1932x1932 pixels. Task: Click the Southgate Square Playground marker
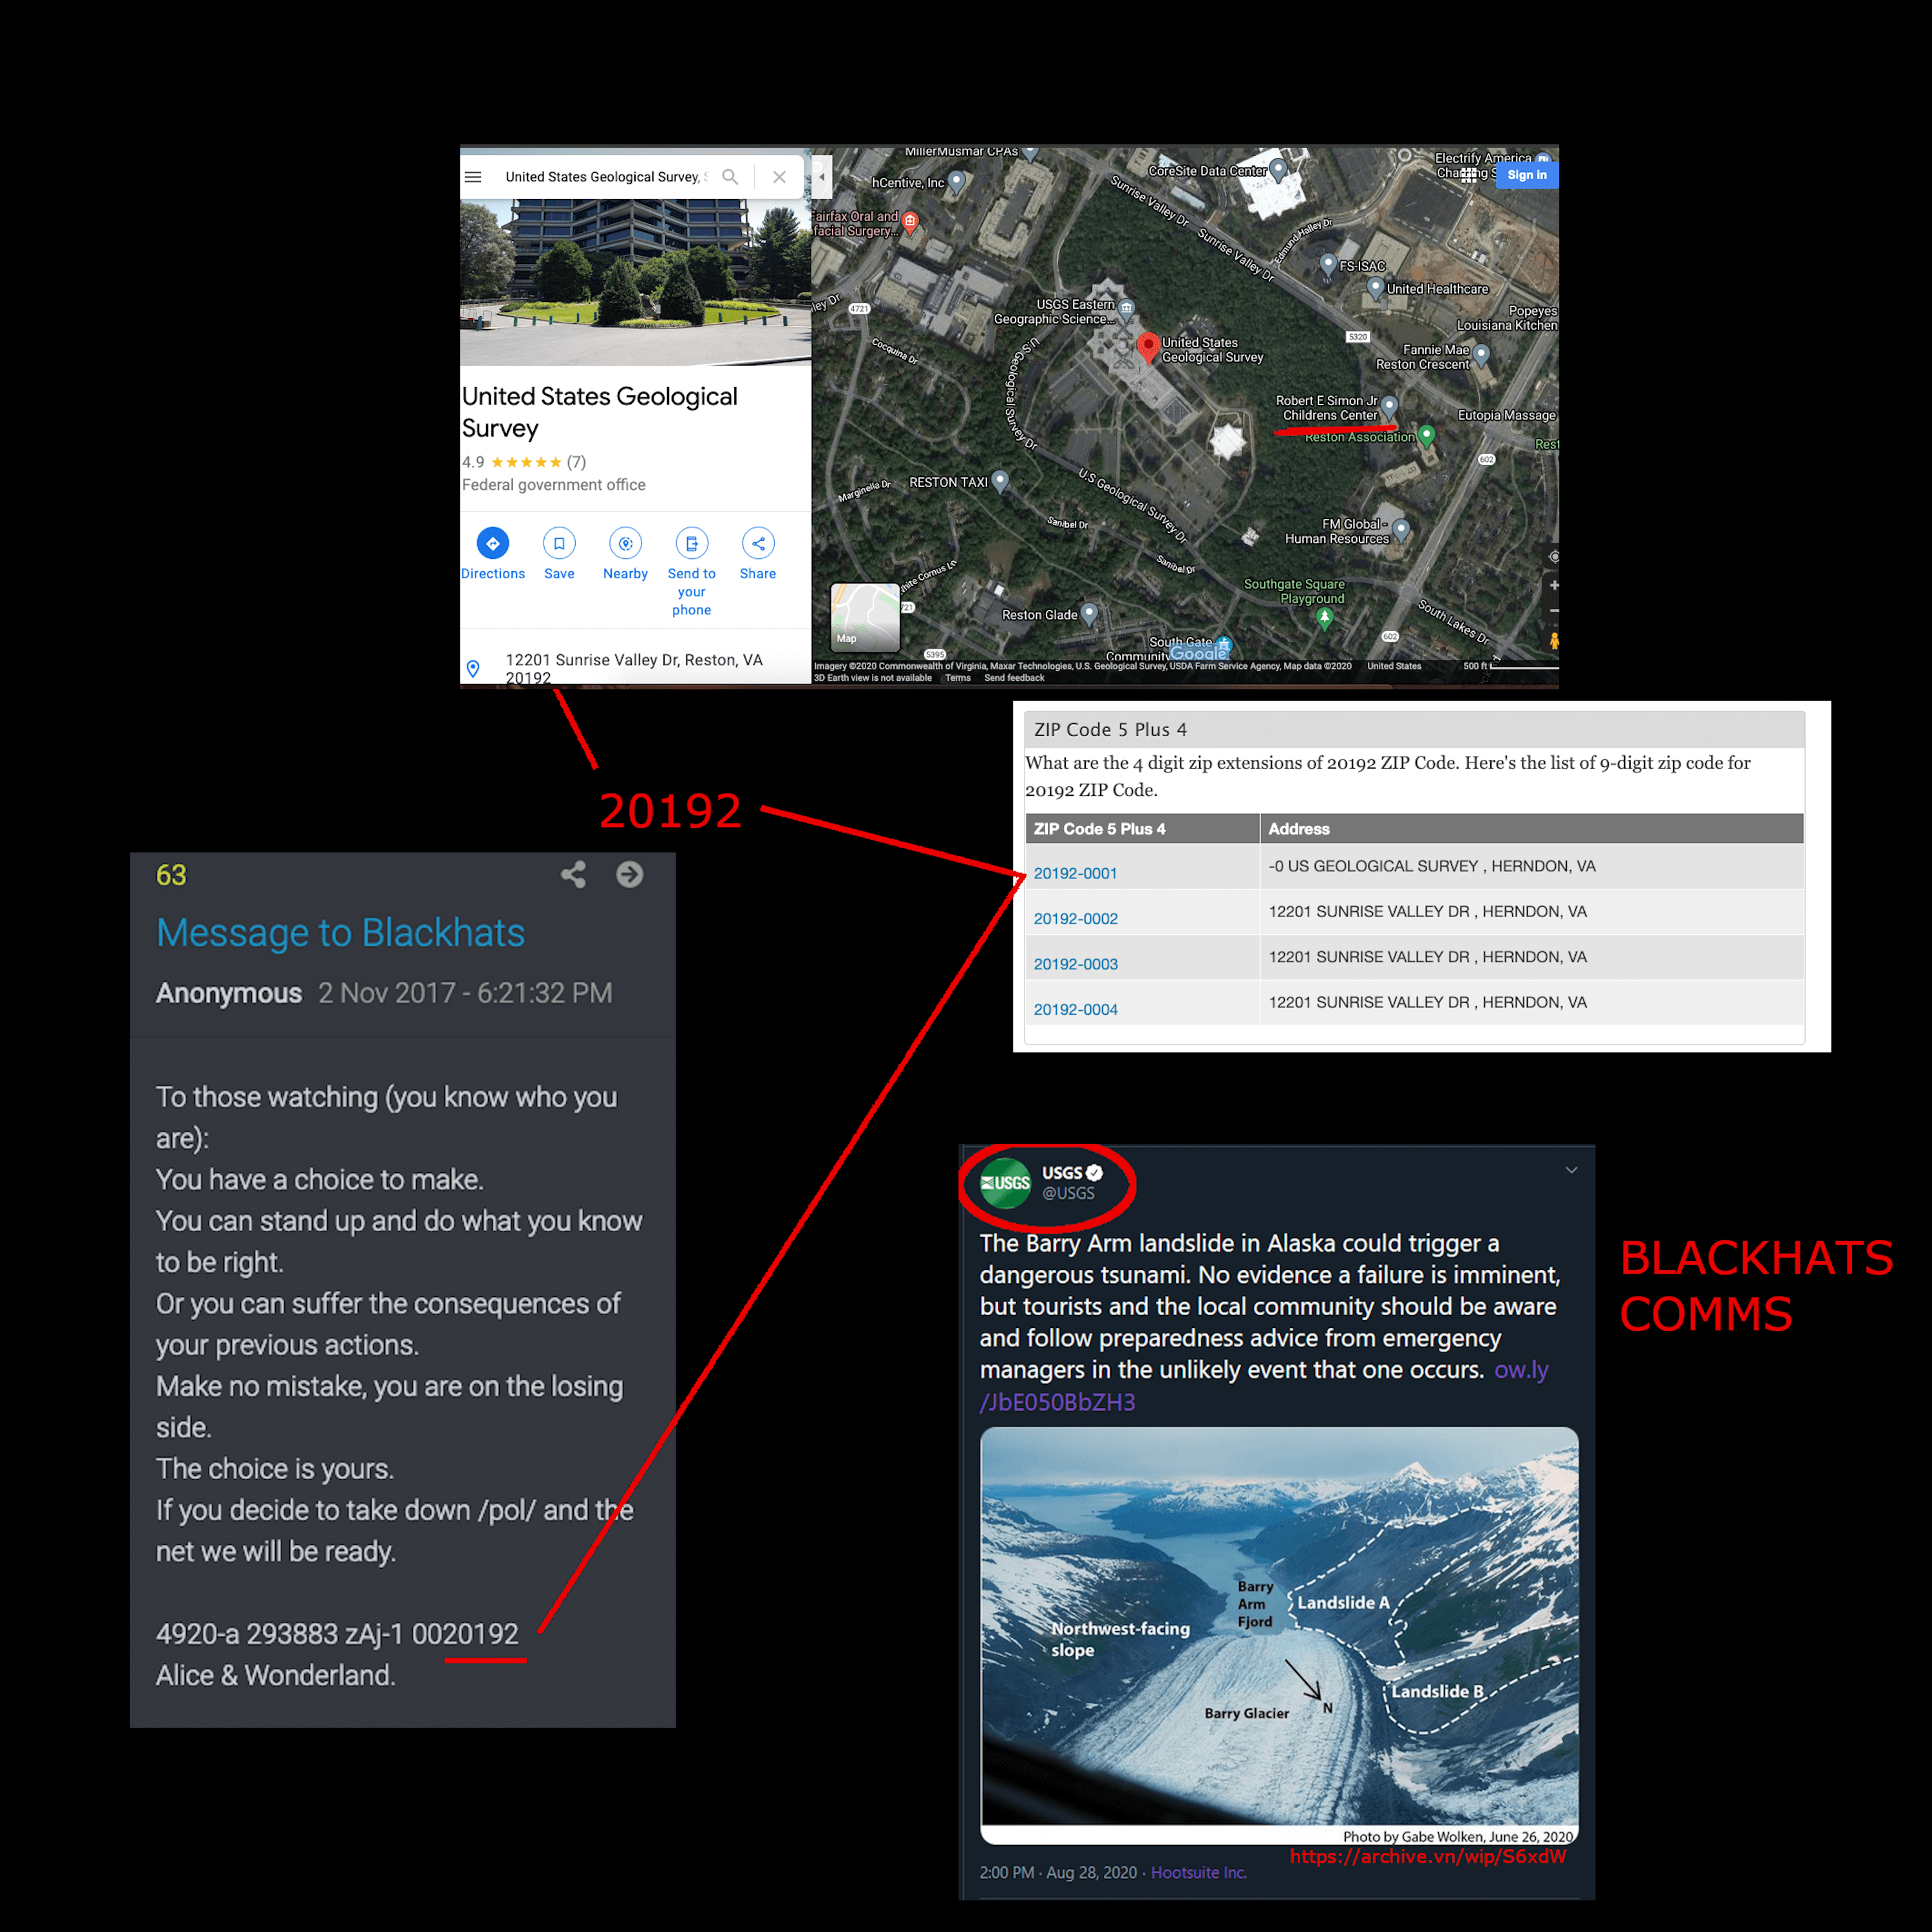pos(1324,618)
